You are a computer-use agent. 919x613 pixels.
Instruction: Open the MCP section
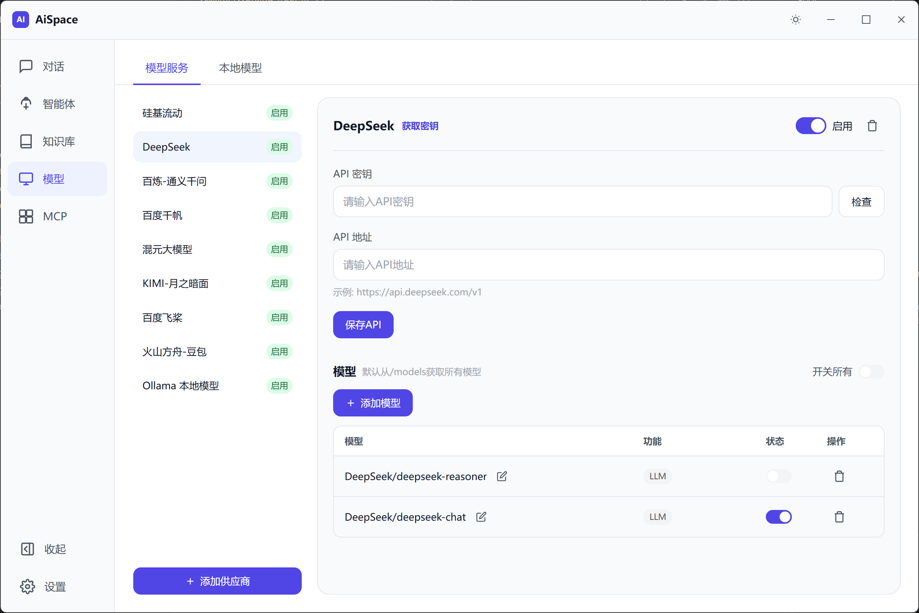click(x=57, y=216)
